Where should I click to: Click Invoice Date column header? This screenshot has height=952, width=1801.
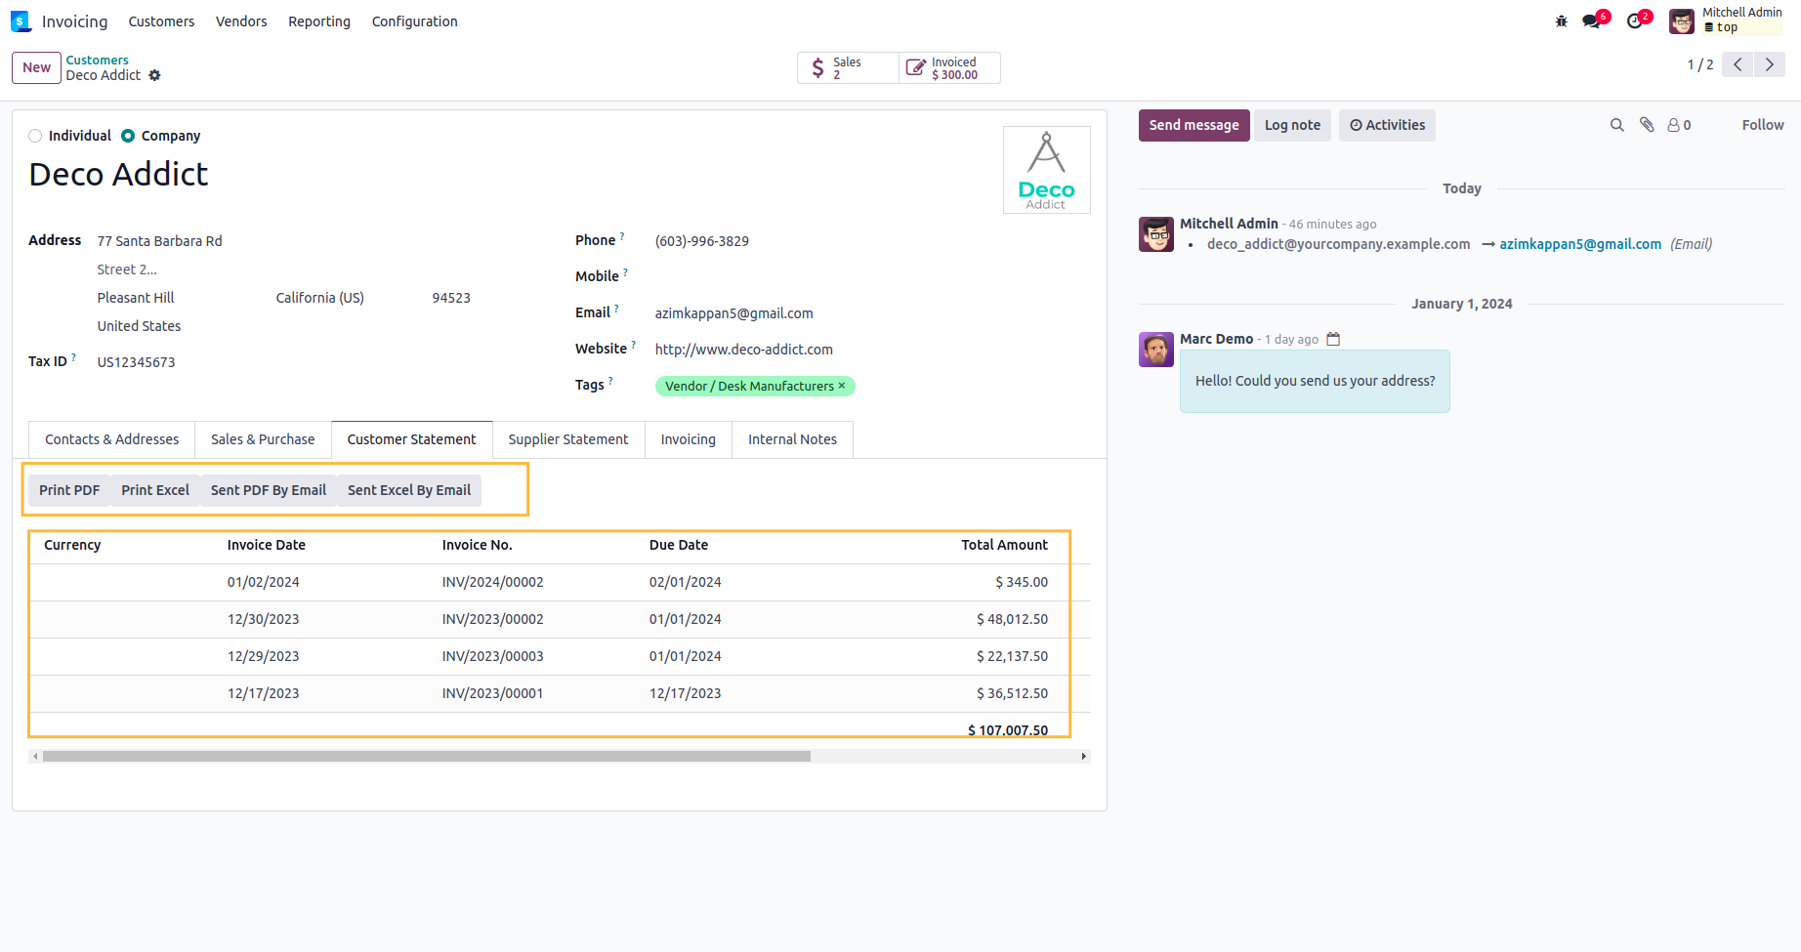(x=267, y=545)
